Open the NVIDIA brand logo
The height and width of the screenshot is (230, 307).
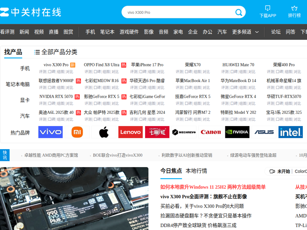[237, 132]
